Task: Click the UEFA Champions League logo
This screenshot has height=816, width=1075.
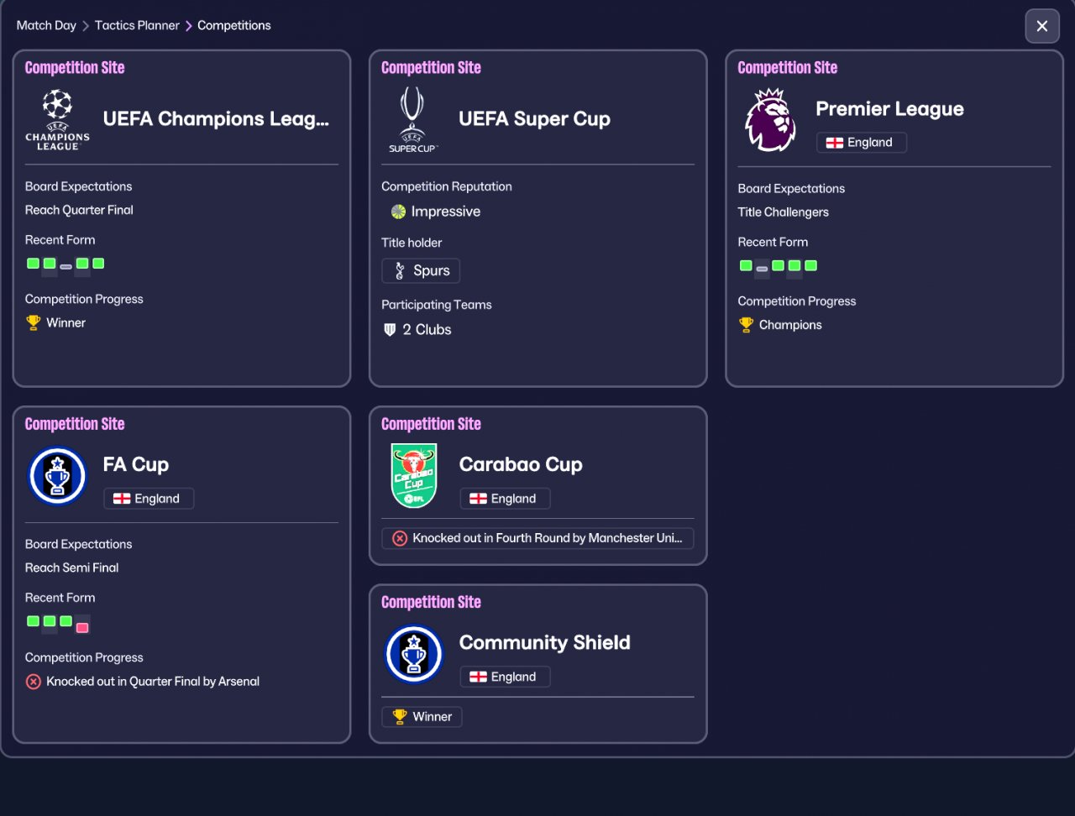Action: click(57, 119)
